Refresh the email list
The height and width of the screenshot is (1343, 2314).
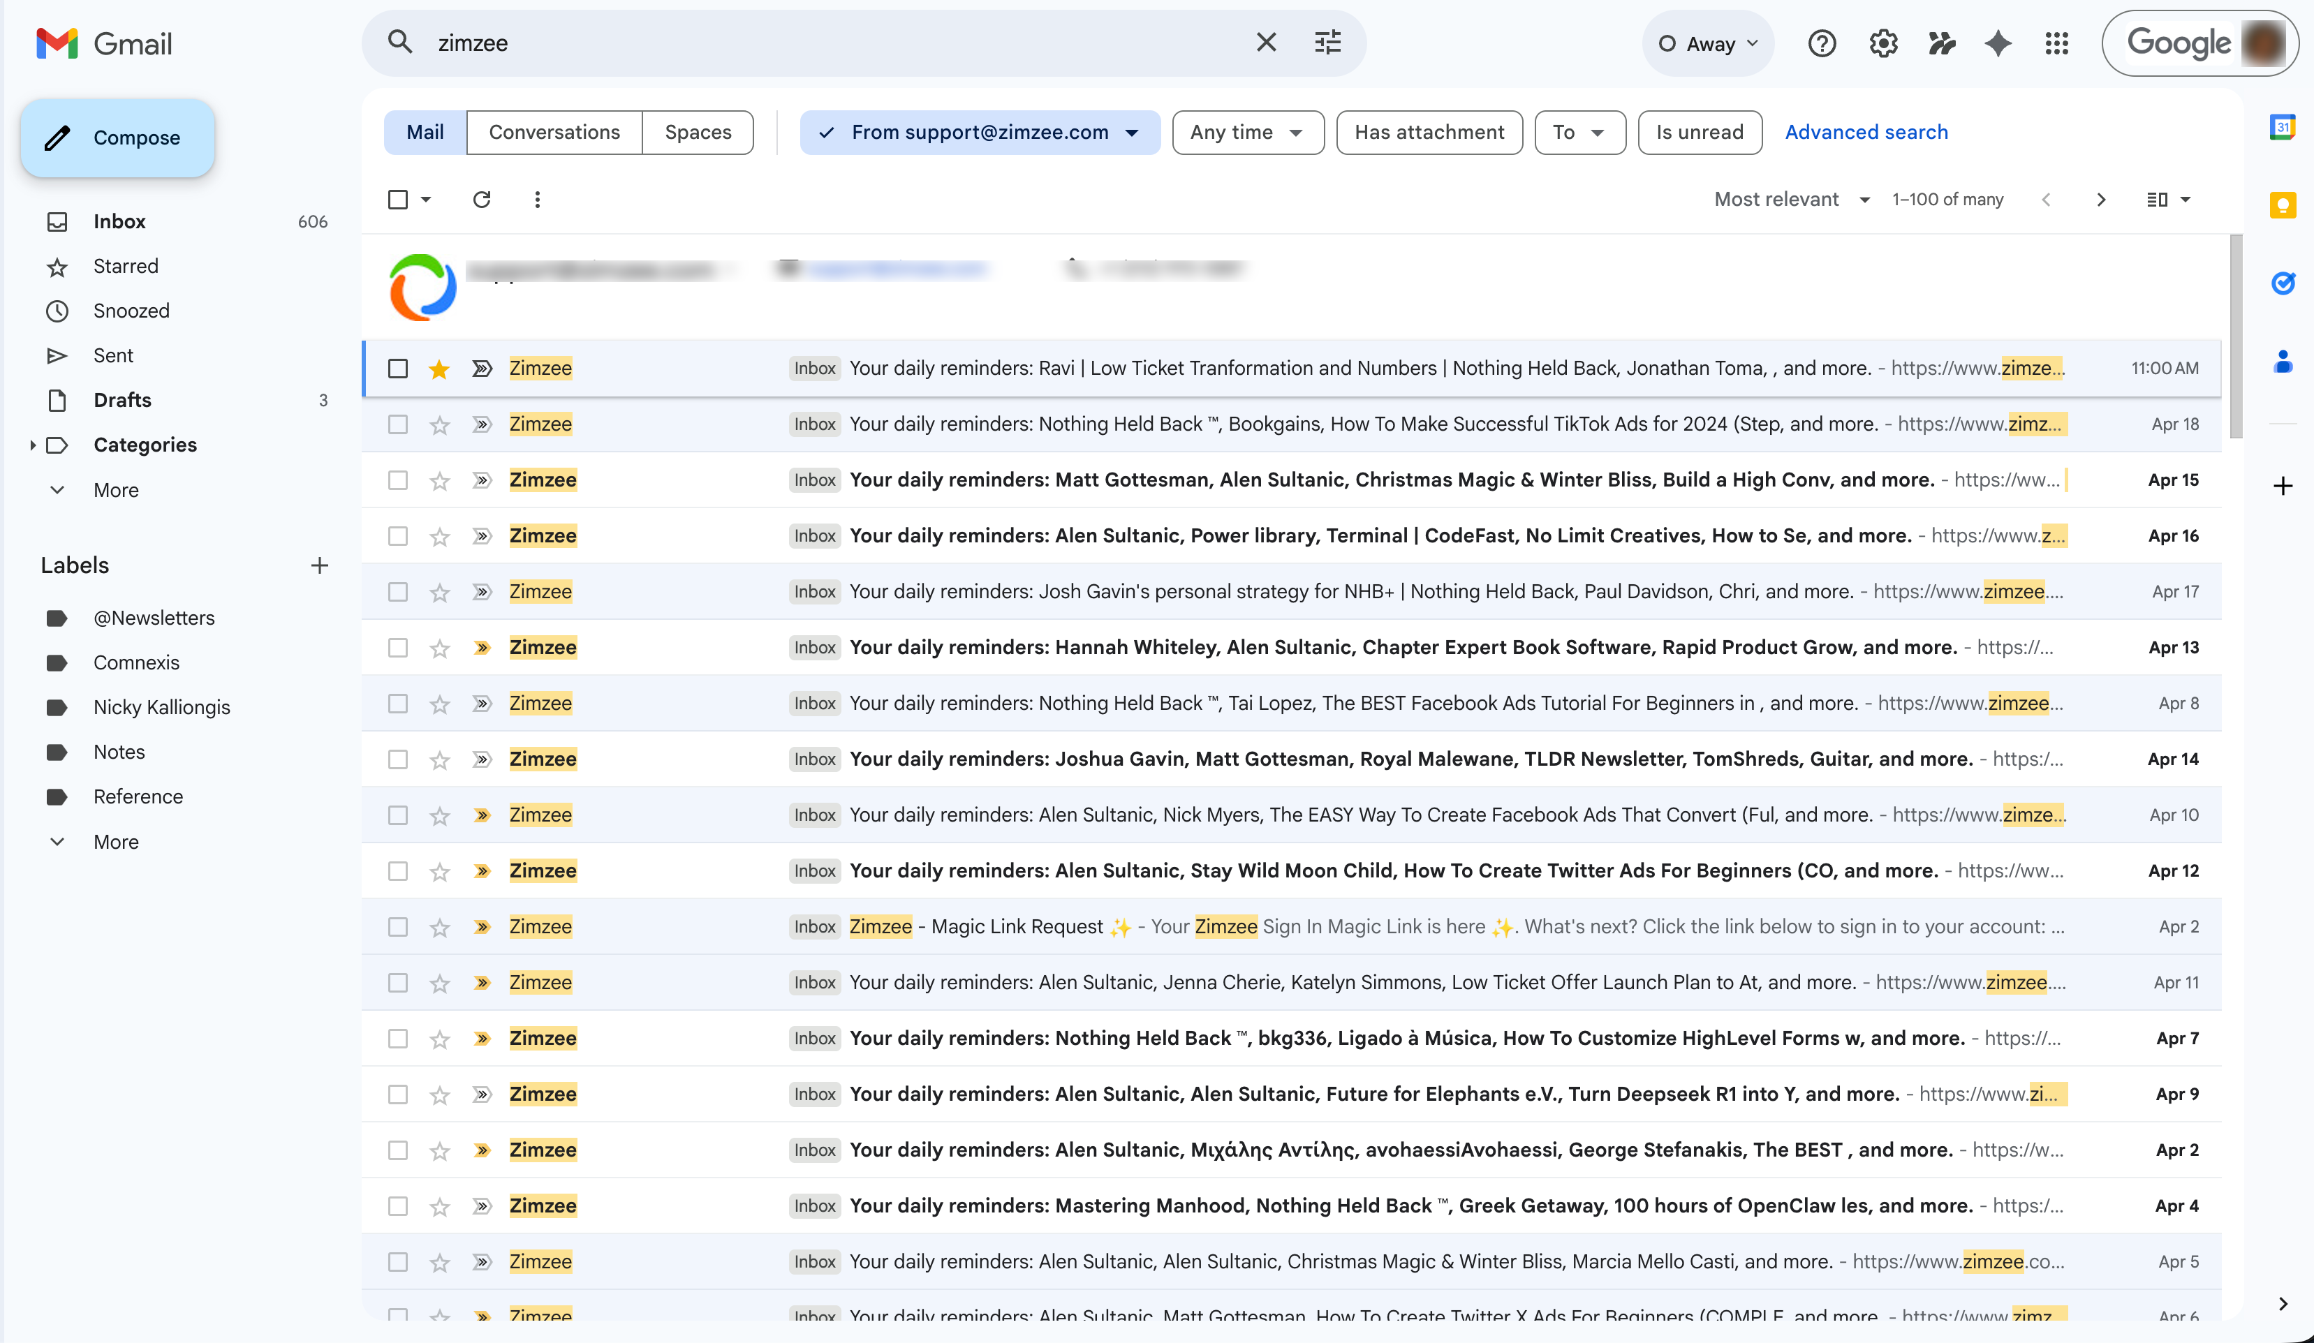click(481, 199)
